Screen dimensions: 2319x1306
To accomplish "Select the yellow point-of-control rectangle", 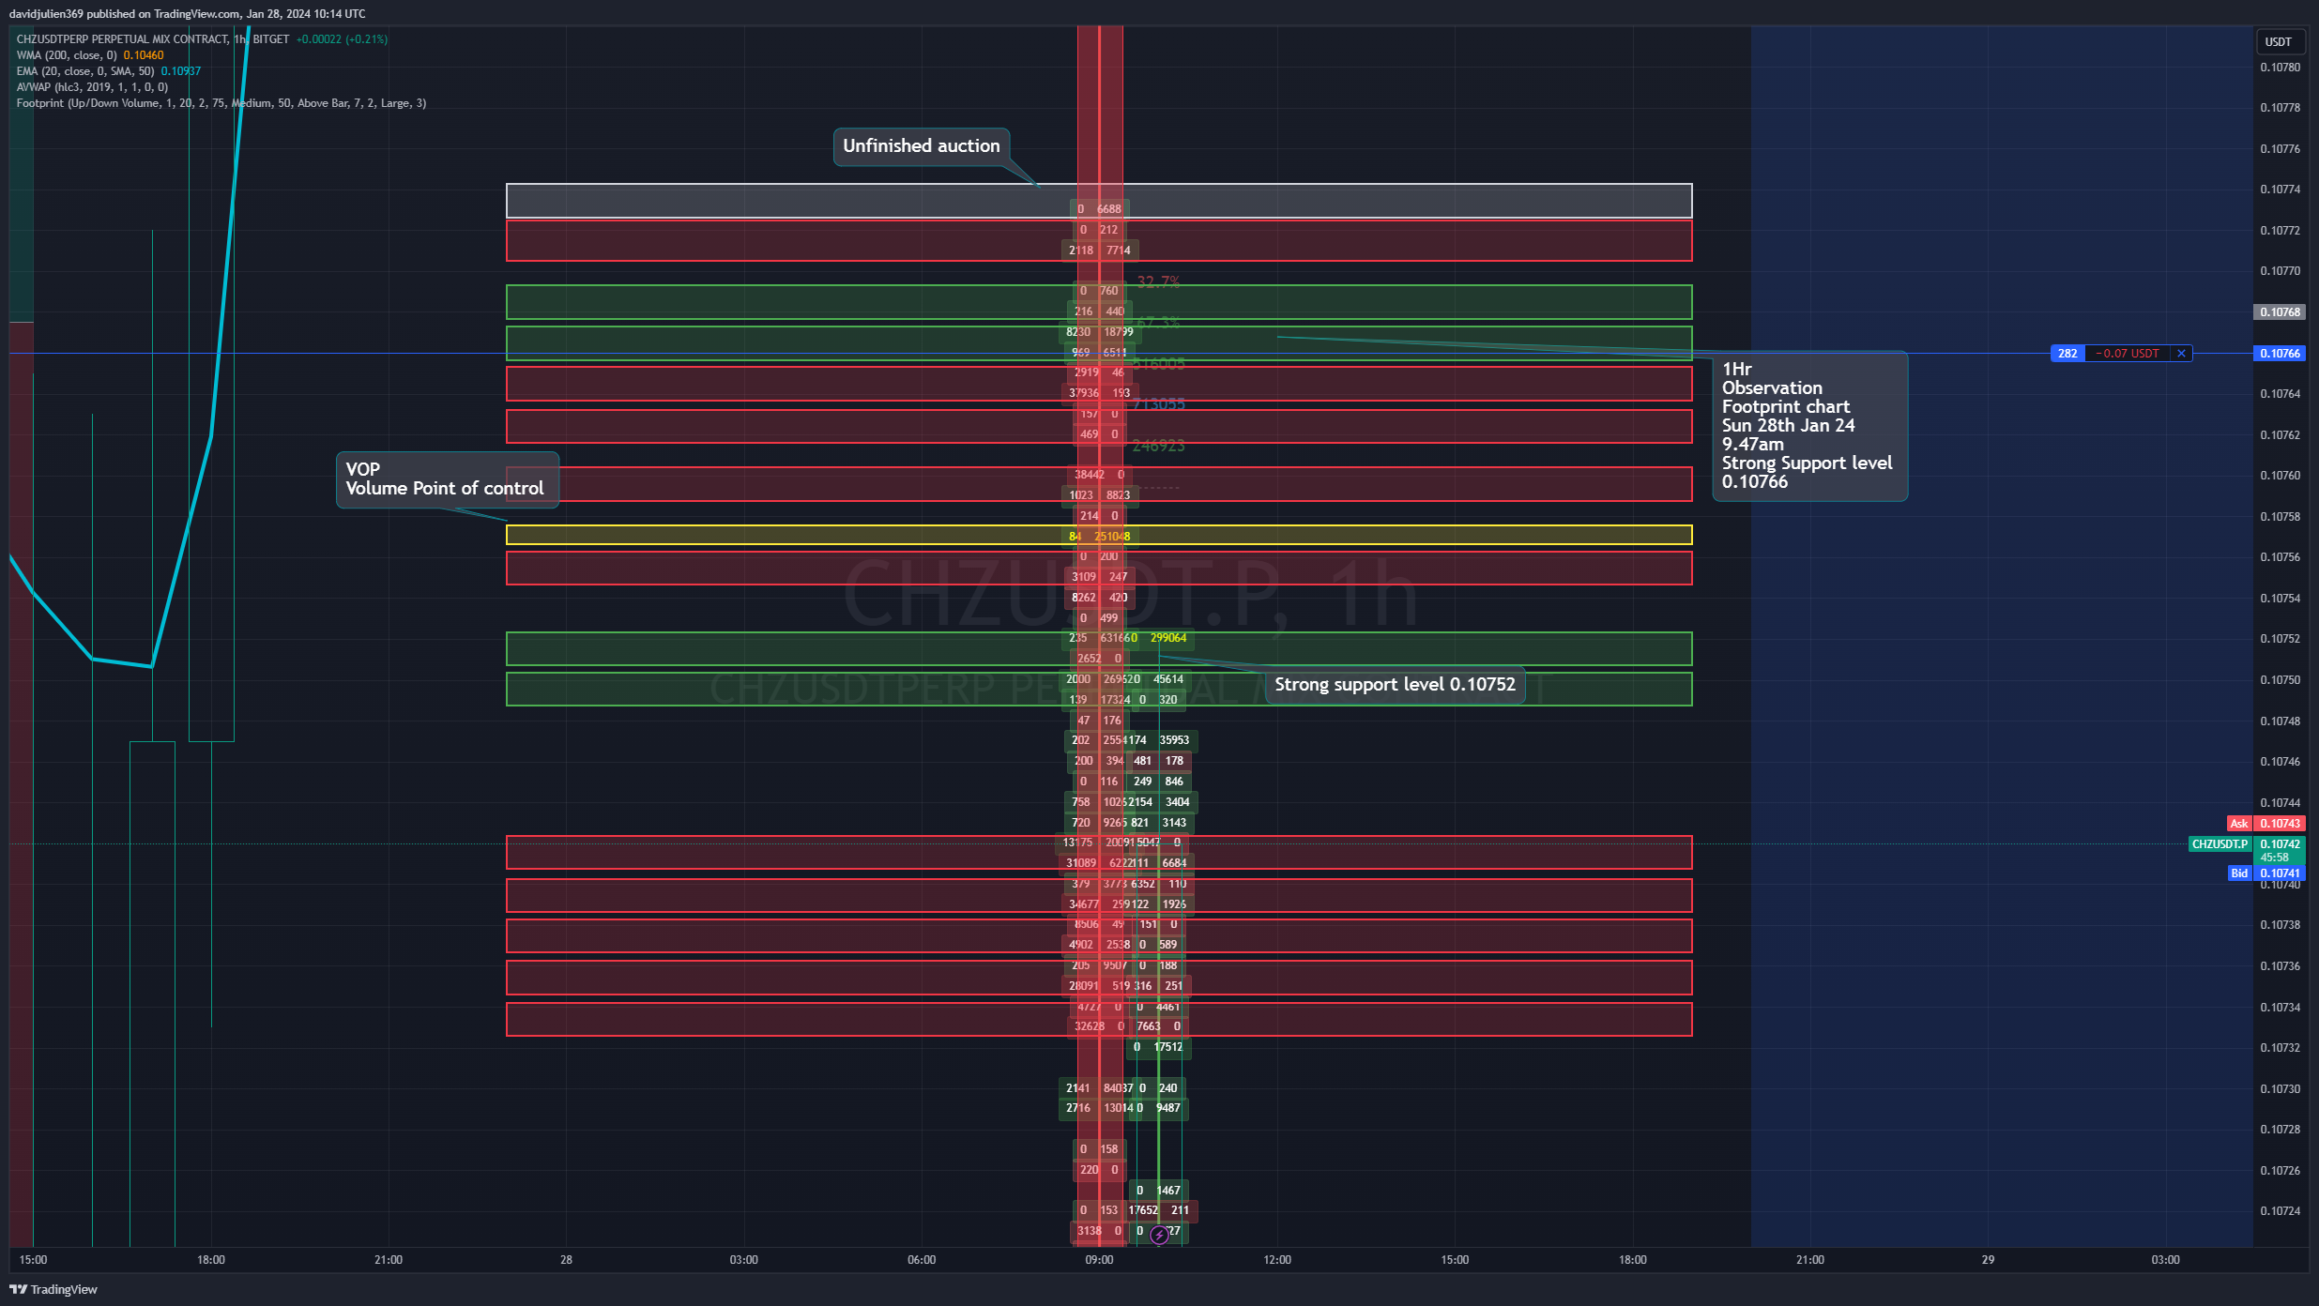I will click(x=1099, y=535).
